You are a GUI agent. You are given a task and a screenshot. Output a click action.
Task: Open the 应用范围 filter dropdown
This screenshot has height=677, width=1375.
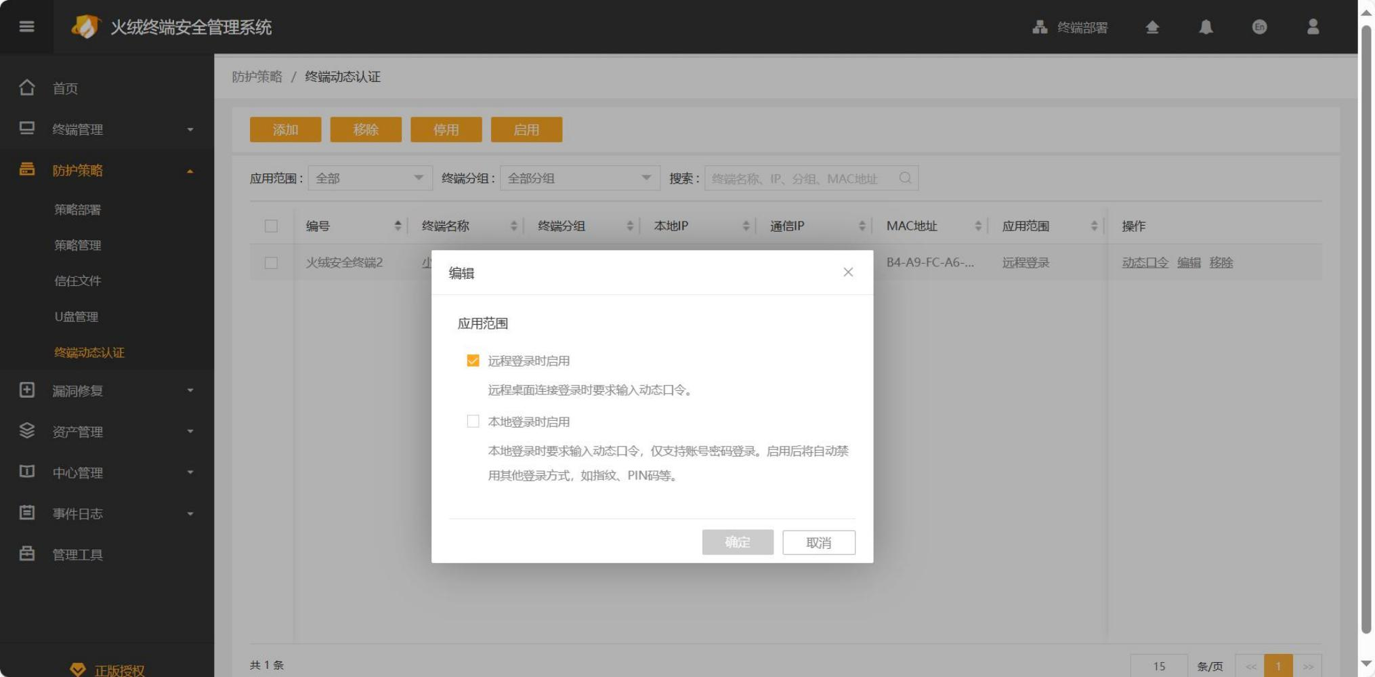pos(370,178)
